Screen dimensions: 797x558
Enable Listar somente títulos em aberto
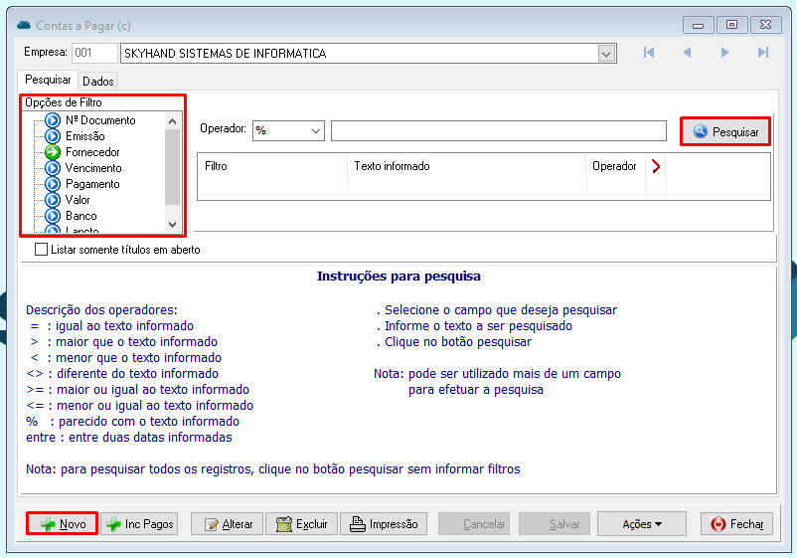pos(42,250)
